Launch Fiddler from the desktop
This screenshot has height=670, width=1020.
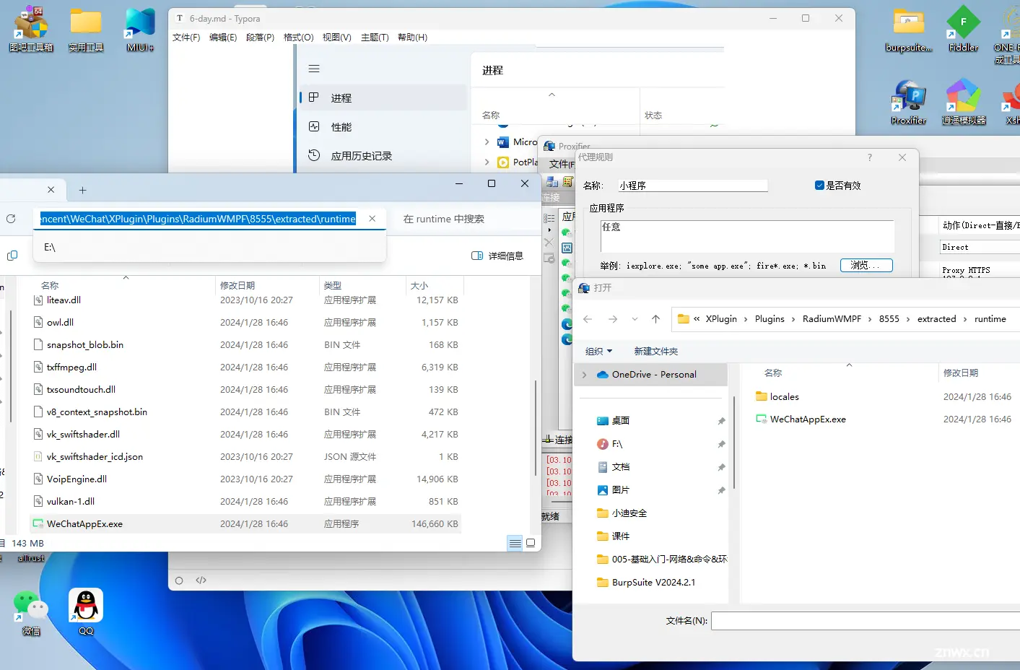pyautogui.click(x=964, y=29)
